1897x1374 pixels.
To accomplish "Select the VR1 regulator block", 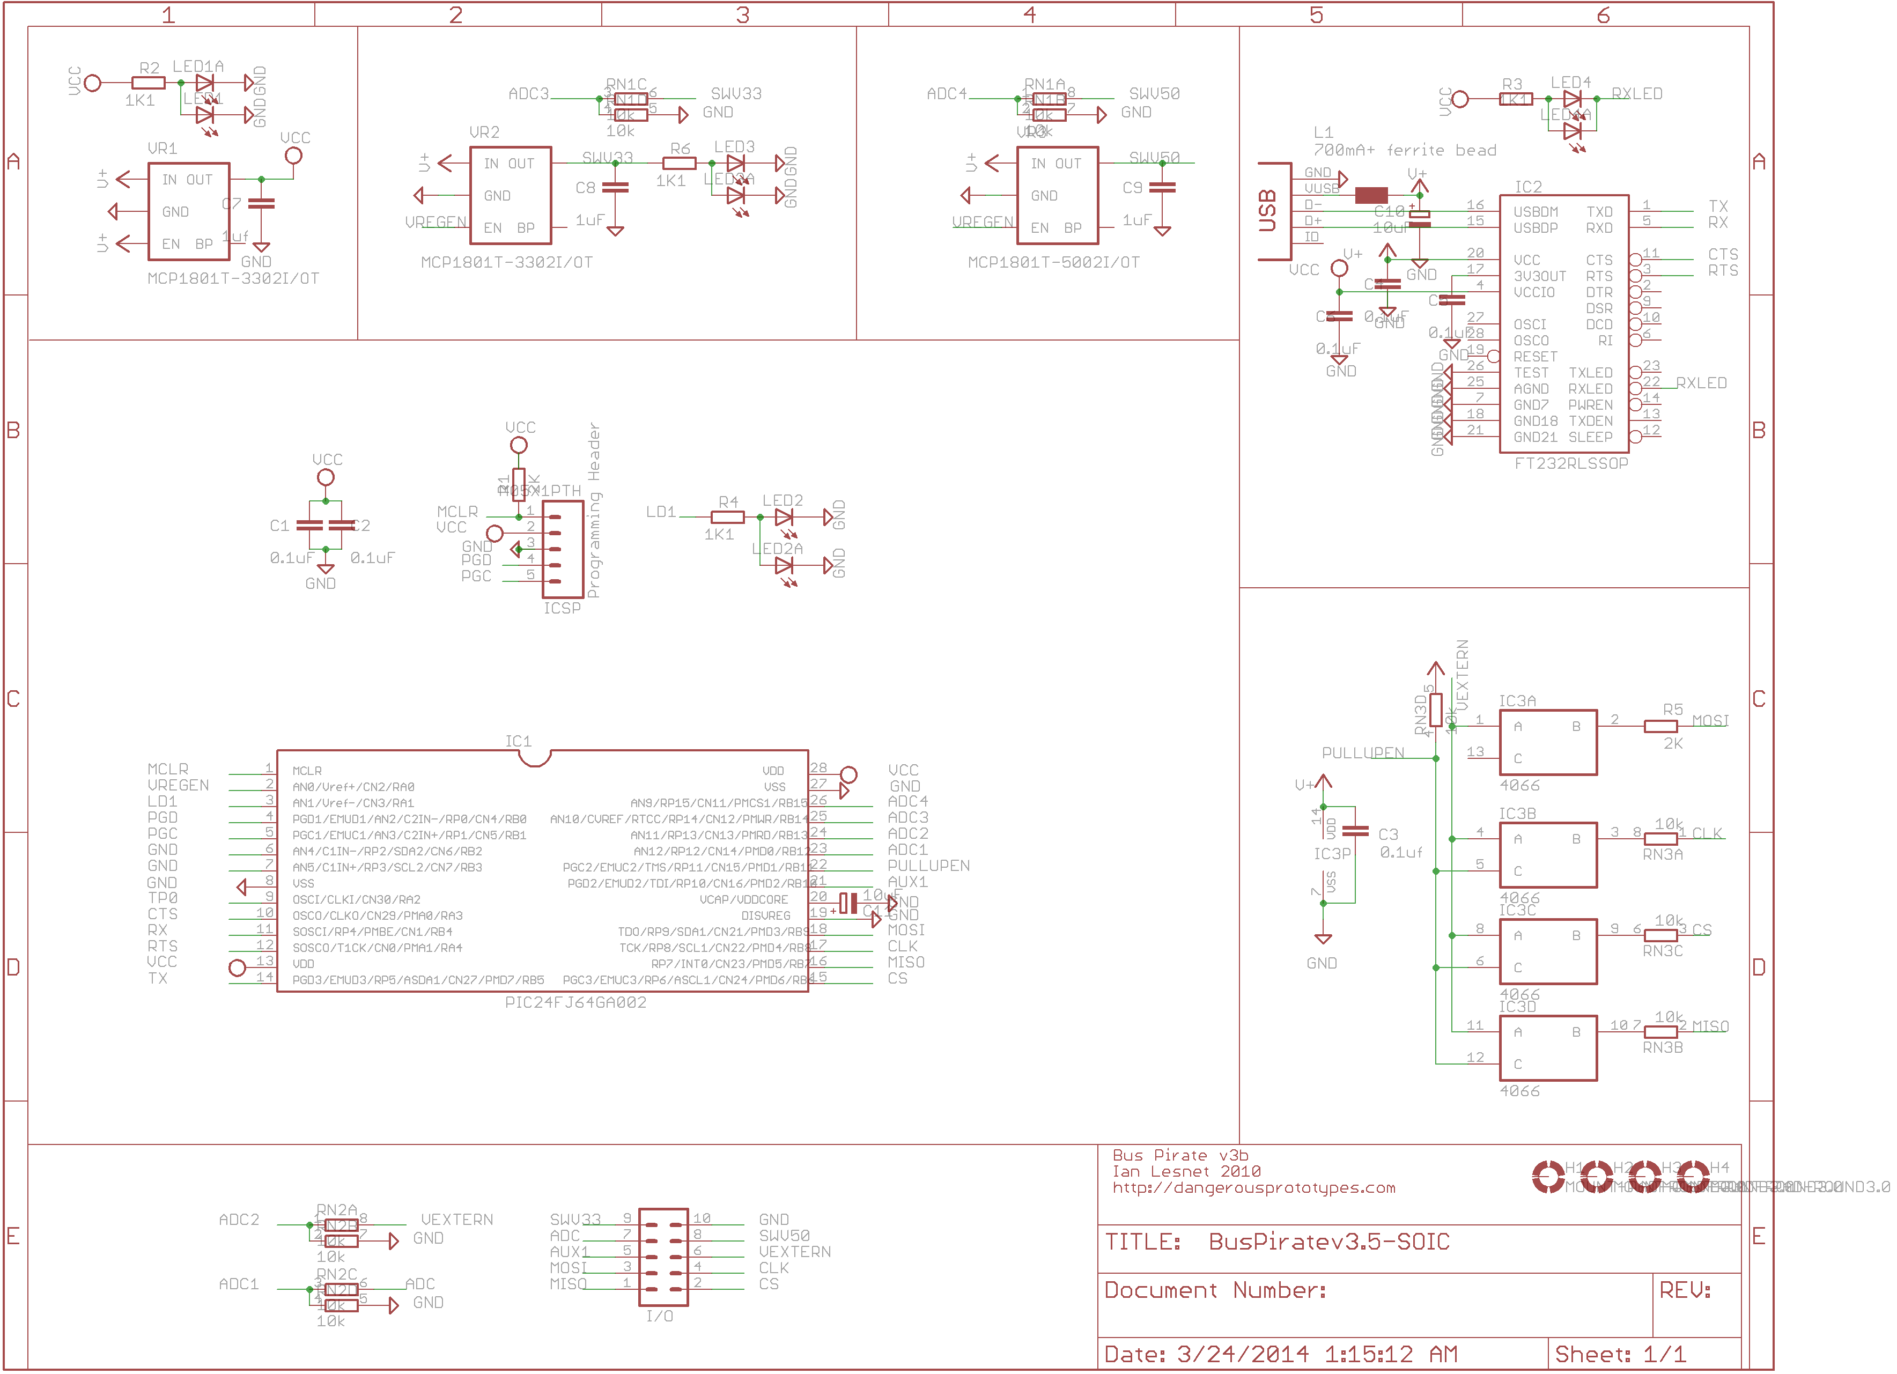I will [x=189, y=212].
